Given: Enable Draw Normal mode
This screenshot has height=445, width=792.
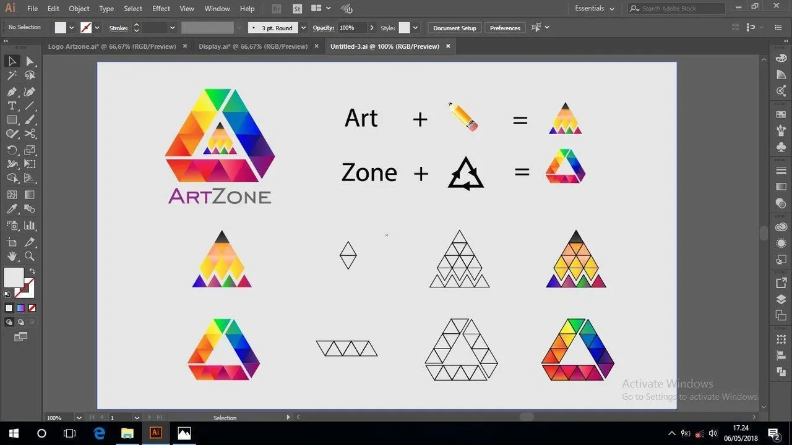Looking at the screenshot, I should coord(9,322).
